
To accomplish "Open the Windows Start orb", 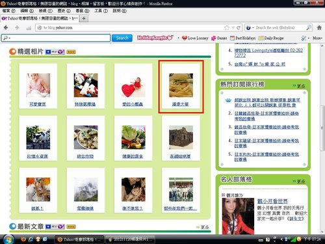I will (x=8, y=239).
